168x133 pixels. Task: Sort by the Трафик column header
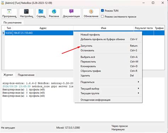coord(159,28)
